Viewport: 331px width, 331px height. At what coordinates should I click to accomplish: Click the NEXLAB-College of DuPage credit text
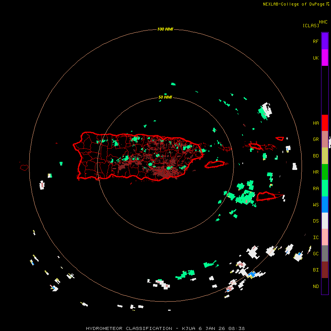pyautogui.click(x=293, y=4)
